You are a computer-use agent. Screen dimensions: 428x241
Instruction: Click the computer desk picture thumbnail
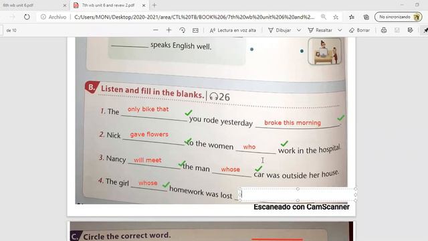pos(324,52)
